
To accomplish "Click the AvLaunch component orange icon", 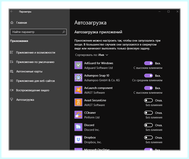I will click(x=78, y=90).
